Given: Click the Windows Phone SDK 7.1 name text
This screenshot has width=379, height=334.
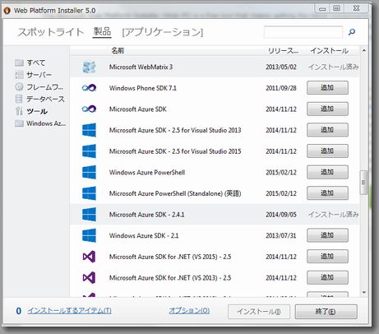Looking at the screenshot, I should [143, 88].
